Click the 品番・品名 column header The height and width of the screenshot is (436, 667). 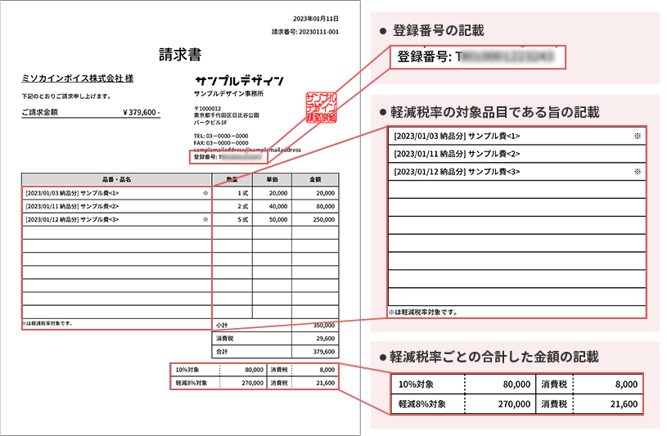click(x=116, y=178)
